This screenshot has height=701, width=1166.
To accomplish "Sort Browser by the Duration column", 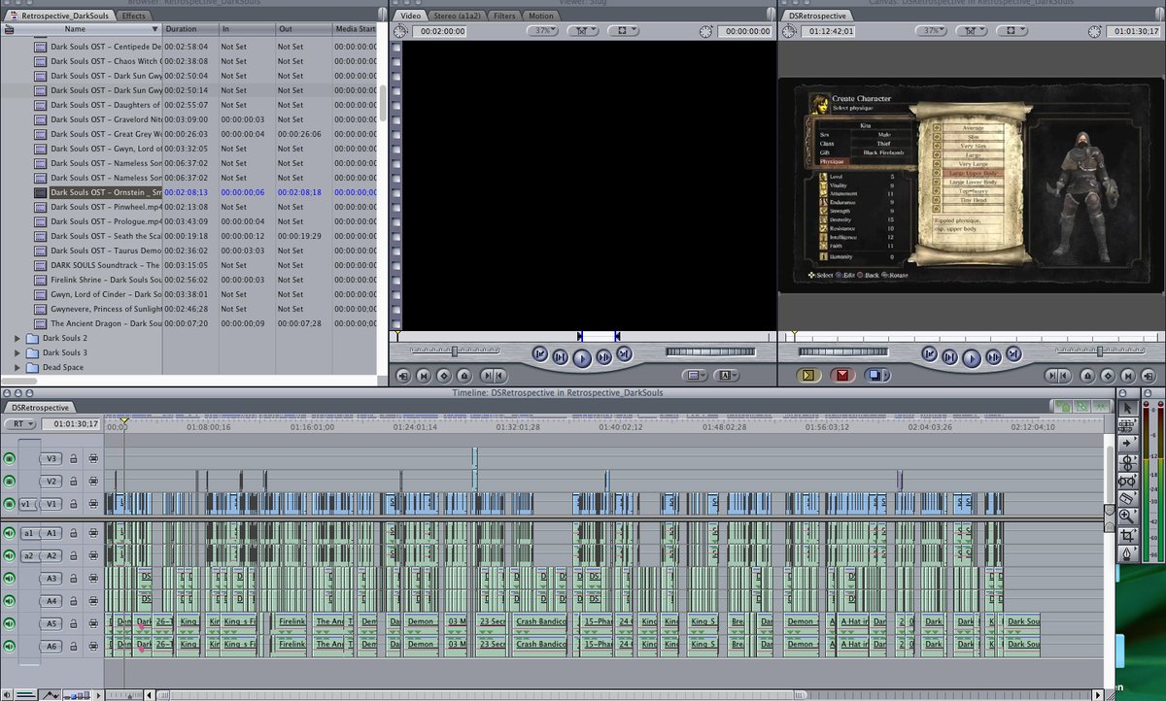I will coord(190,29).
